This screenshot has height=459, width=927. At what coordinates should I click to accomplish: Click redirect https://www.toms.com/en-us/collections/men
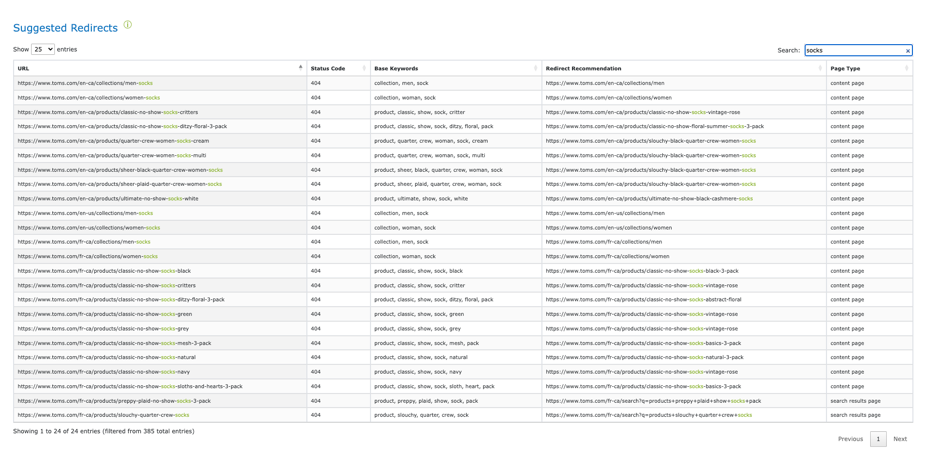tap(605, 213)
